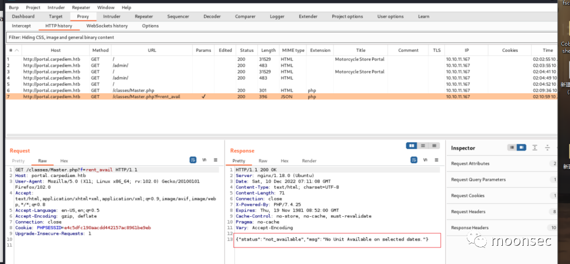Switch to the Dashboard tab
This screenshot has height=264, width=570.
[23, 16]
